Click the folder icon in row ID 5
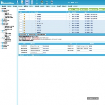105x105 pixels. coord(24,23)
